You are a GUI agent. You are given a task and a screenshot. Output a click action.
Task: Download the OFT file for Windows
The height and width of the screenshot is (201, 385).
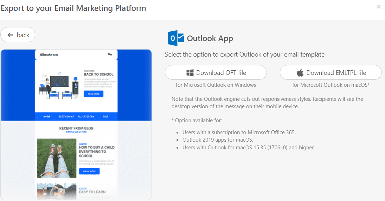pos(216,72)
